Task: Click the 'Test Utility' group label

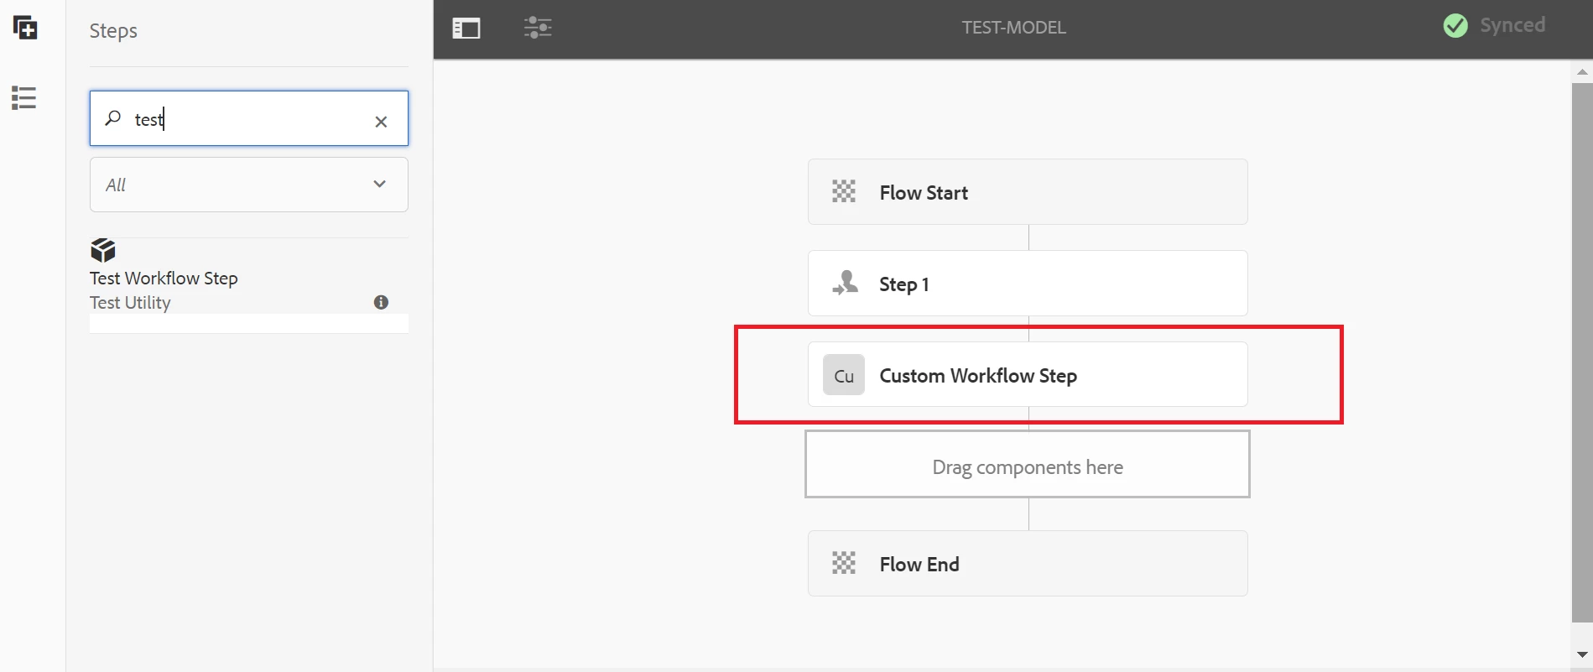Action: click(130, 302)
